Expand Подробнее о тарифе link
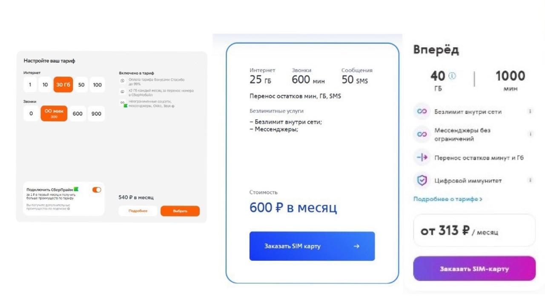 (447, 199)
